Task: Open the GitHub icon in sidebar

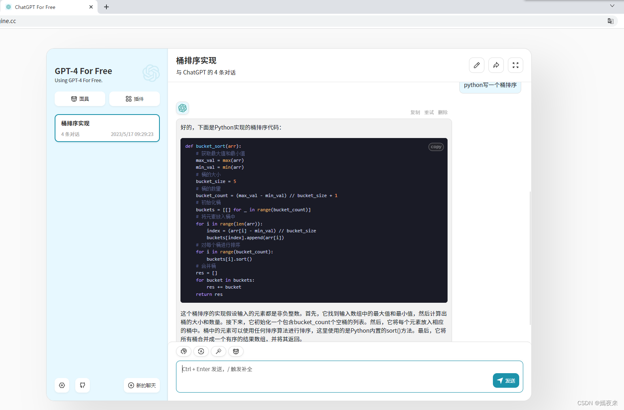Action: [x=83, y=385]
